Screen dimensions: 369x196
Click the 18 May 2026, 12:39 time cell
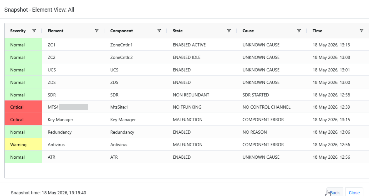coord(338,107)
